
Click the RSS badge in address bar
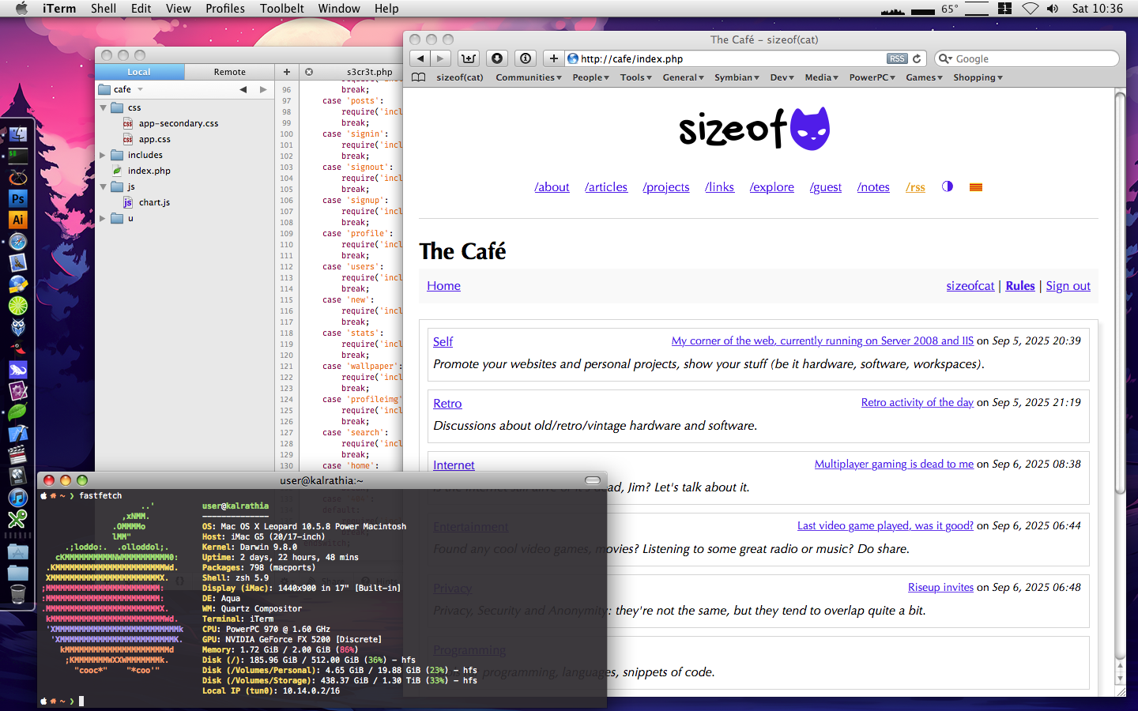pyautogui.click(x=896, y=58)
